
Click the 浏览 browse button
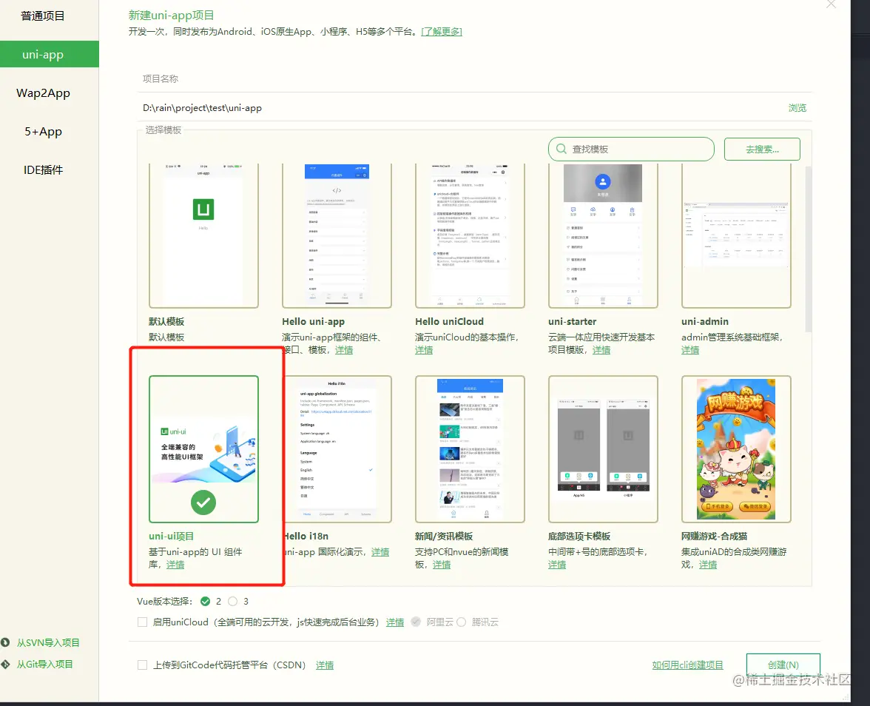(797, 108)
